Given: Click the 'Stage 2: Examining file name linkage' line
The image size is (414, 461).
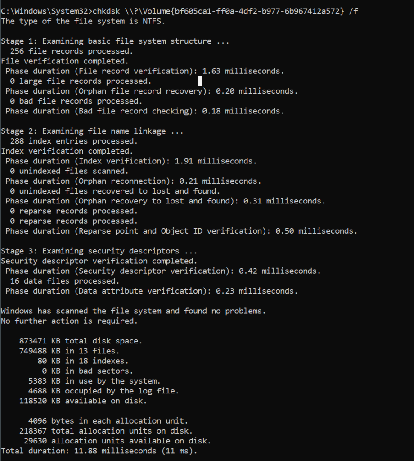Looking at the screenshot, I should [92, 131].
